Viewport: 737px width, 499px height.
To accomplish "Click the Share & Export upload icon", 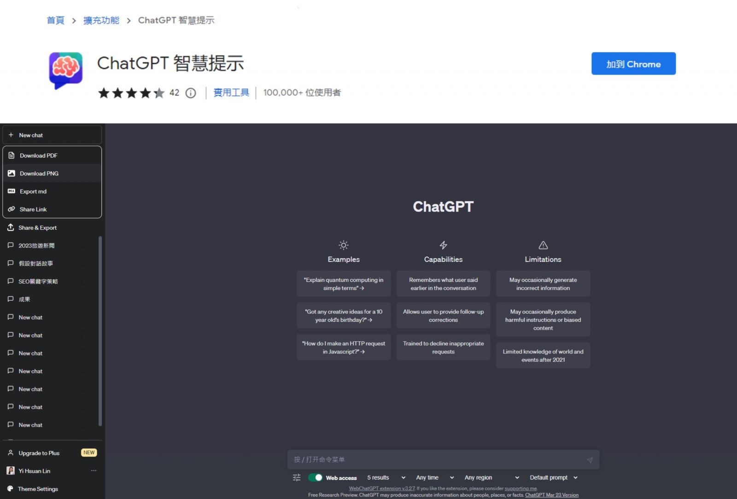I will pos(11,227).
